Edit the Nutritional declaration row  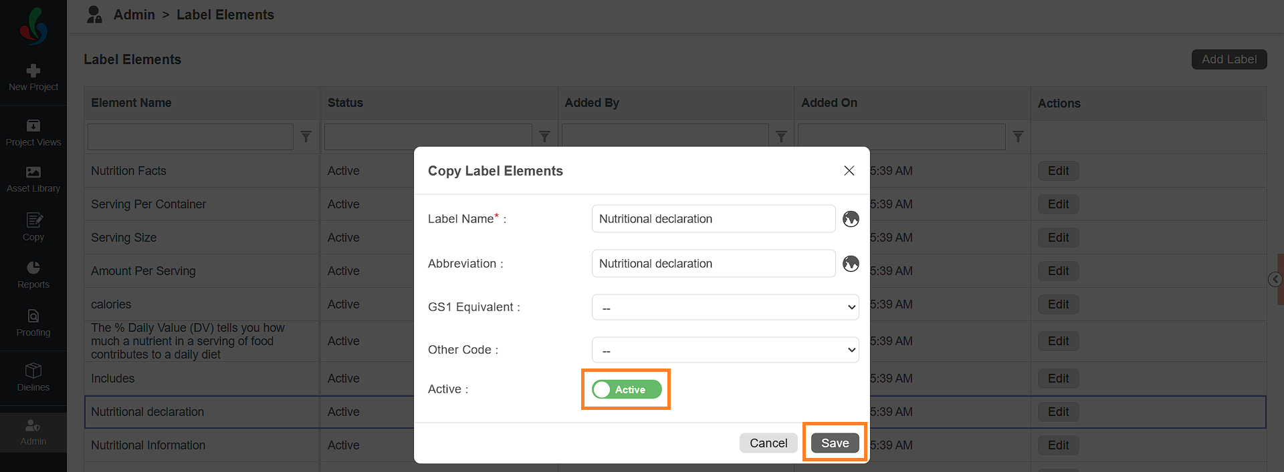[1058, 412]
